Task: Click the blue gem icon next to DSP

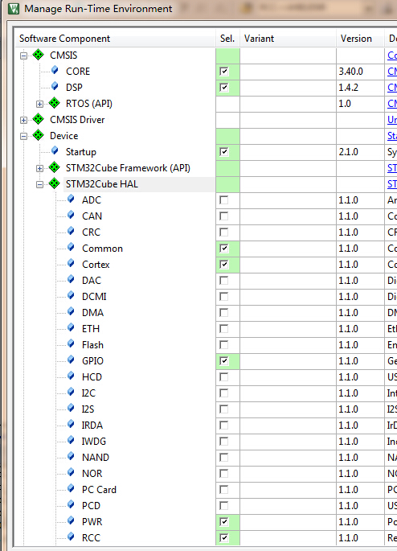Action: (x=55, y=86)
